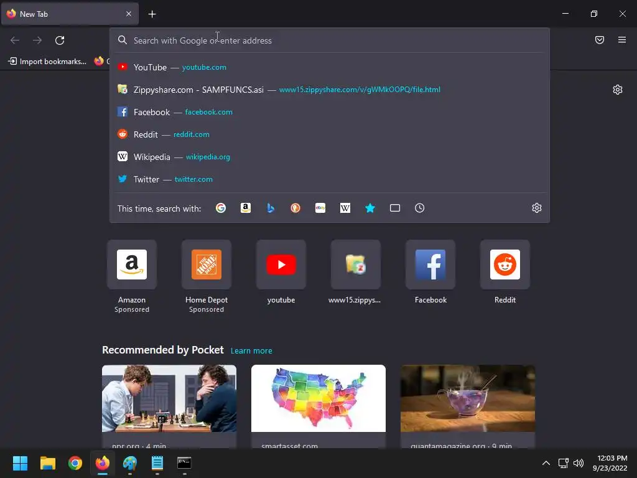Go forward one page
Screen dimensions: 637x478
[37, 40]
